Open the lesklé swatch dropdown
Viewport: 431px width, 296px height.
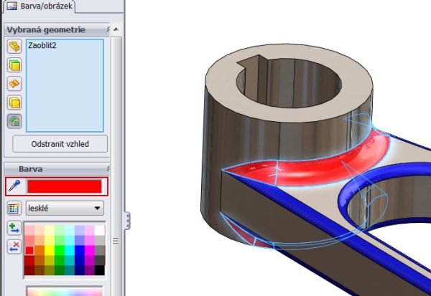point(98,209)
